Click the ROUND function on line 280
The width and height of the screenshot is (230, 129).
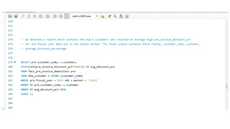tap(24, 67)
